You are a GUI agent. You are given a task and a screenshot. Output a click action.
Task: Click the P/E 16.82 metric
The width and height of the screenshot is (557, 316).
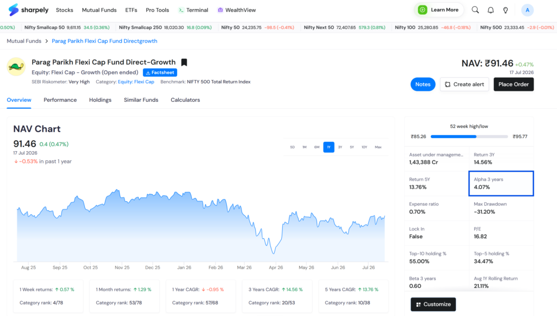[x=501, y=233]
